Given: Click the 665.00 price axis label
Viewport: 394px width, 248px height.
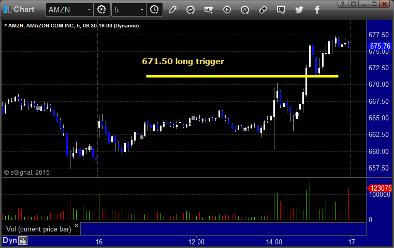Looking at the screenshot, I should pyautogui.click(x=378, y=118).
